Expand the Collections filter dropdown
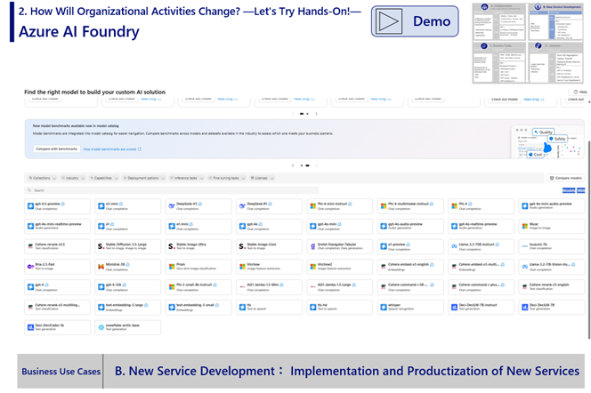This screenshot has height=393, width=591. click(x=43, y=178)
